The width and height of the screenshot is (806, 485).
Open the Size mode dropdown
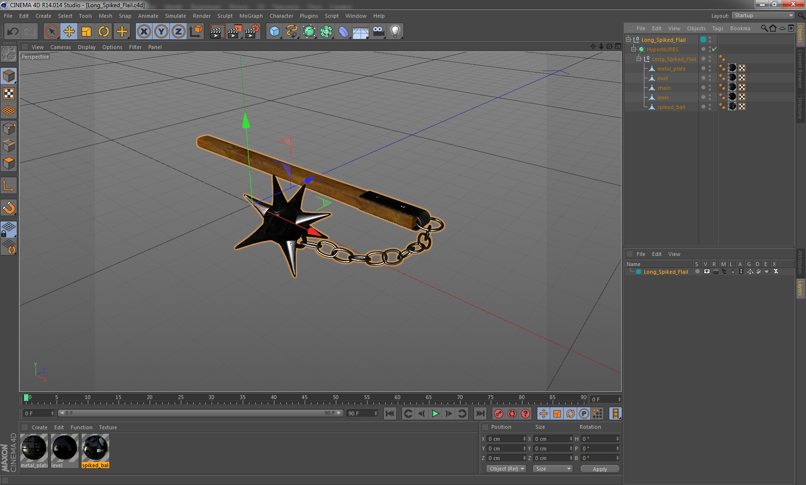(553, 469)
